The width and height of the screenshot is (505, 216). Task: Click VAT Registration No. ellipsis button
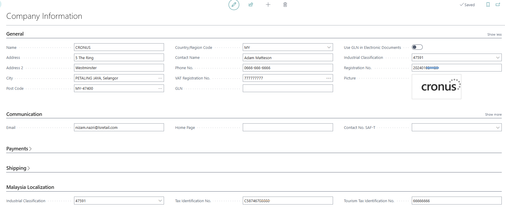[x=328, y=78]
